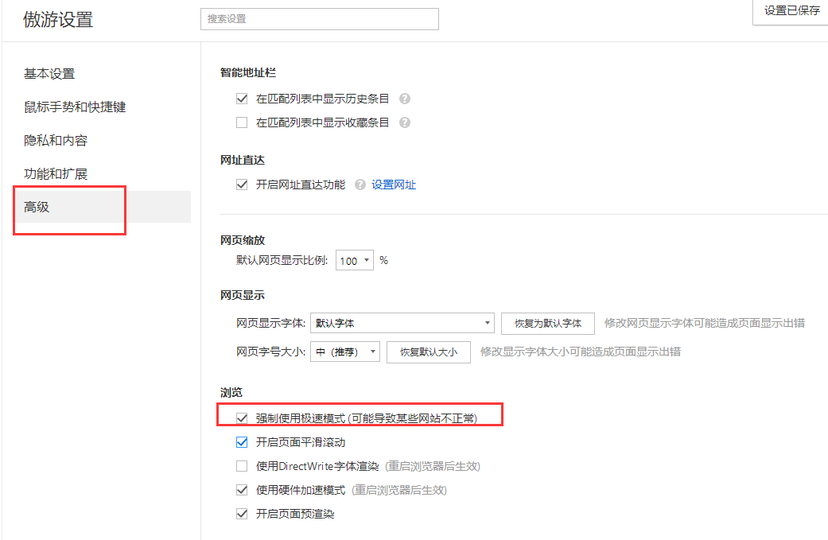
Task: Click help icon next to 开启网址直达功能
Action: tap(360, 185)
